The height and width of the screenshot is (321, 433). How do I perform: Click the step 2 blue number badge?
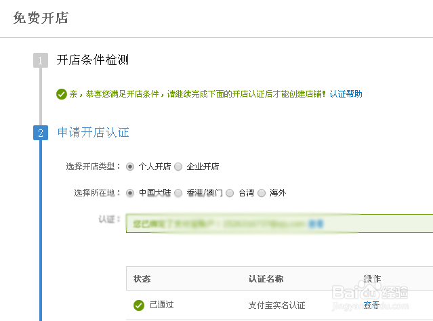tap(41, 133)
